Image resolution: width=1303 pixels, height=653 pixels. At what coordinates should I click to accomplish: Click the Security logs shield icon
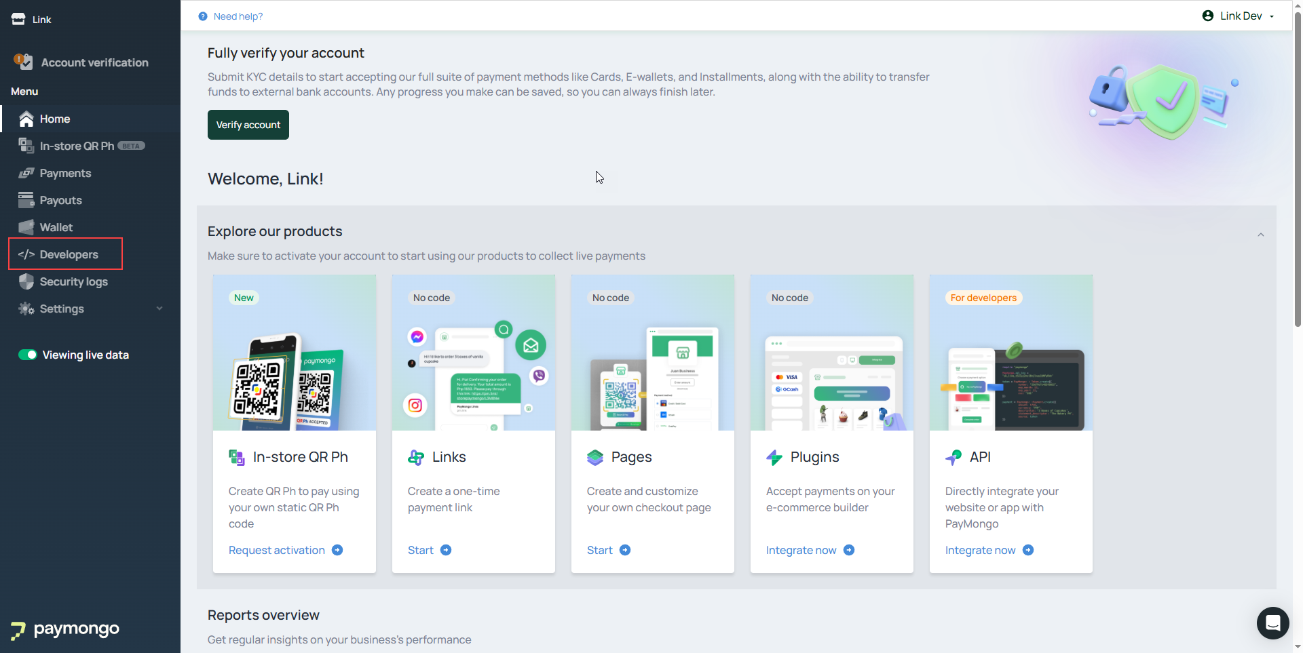pos(26,281)
